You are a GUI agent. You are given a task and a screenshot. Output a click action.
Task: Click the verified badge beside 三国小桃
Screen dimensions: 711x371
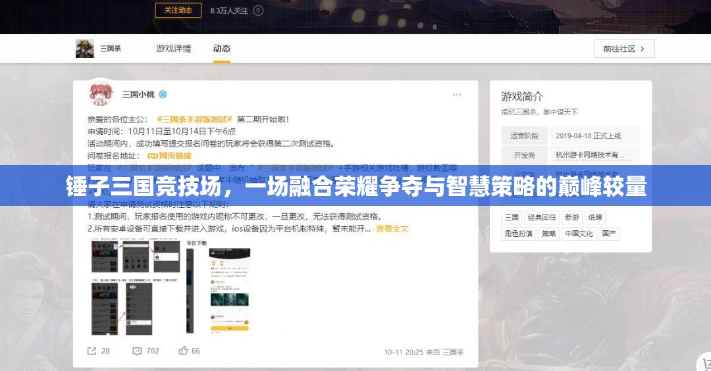(163, 94)
